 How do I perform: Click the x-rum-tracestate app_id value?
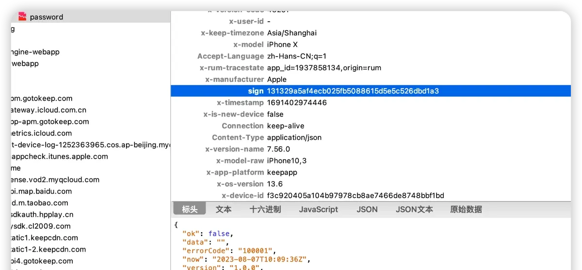(324, 68)
